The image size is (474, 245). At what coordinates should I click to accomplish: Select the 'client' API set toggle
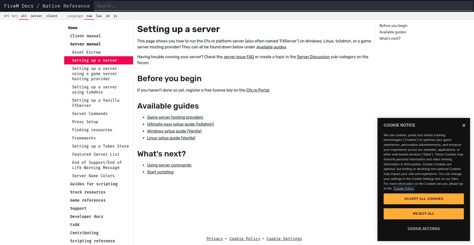51,16
